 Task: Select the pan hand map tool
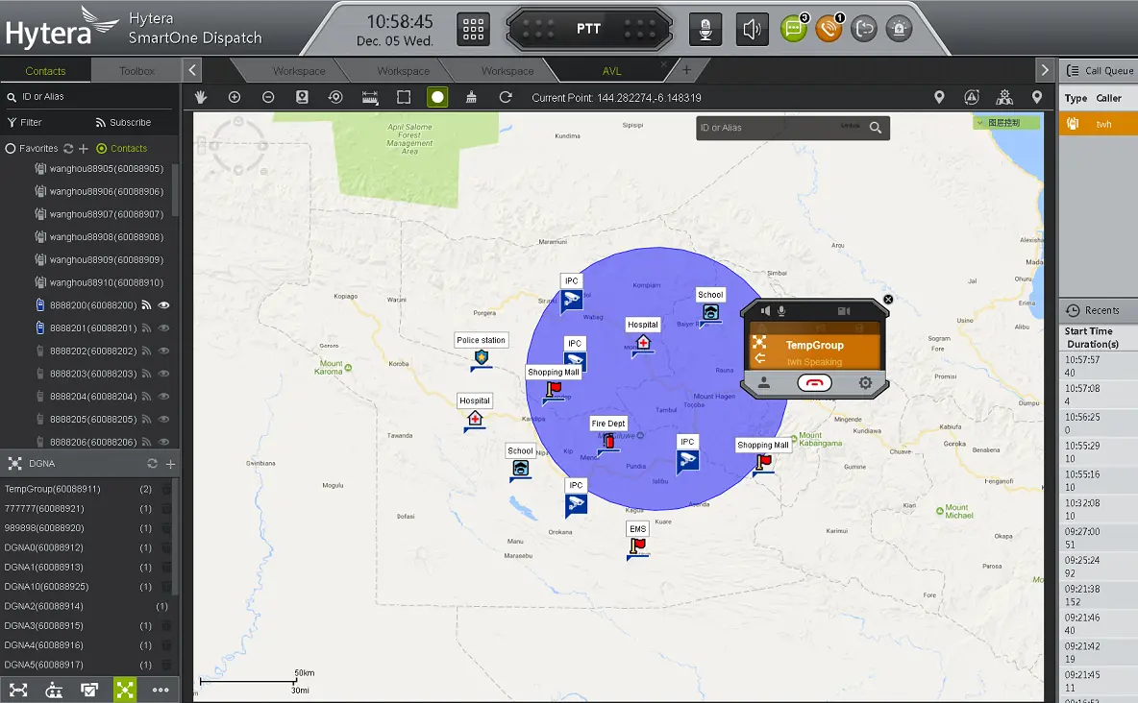pyautogui.click(x=201, y=97)
